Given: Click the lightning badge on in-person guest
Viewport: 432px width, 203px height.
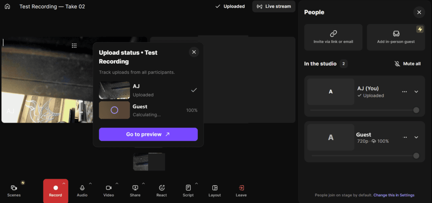Looking at the screenshot, I should [420, 29].
